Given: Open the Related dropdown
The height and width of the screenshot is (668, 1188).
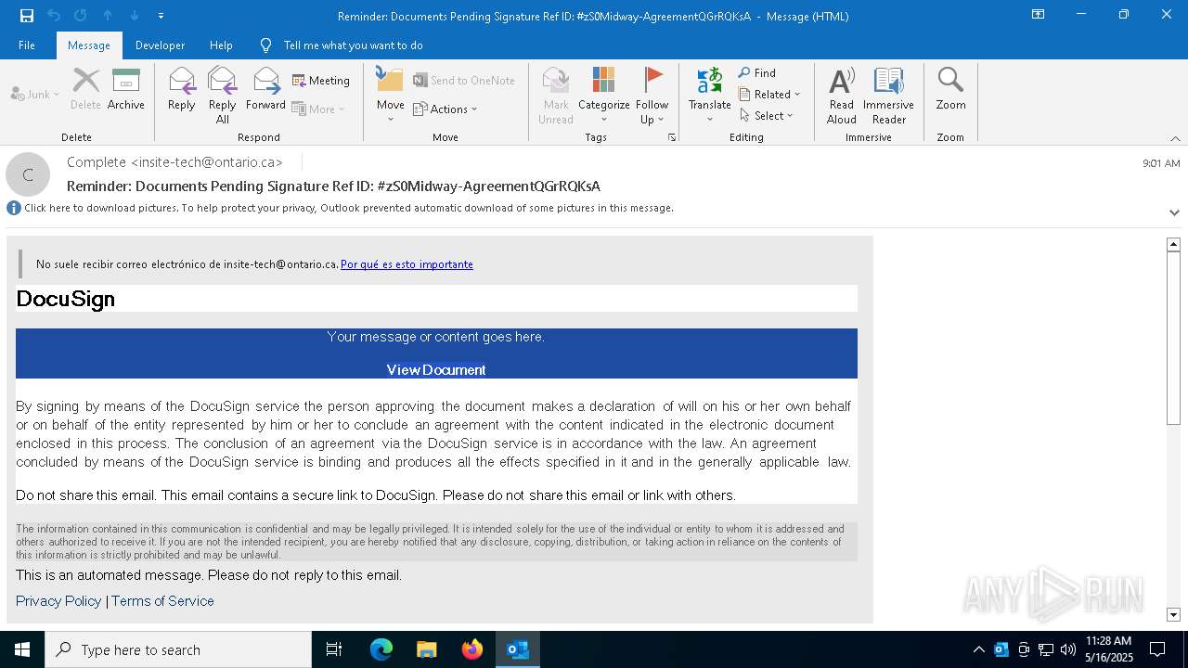Looking at the screenshot, I should (x=769, y=94).
